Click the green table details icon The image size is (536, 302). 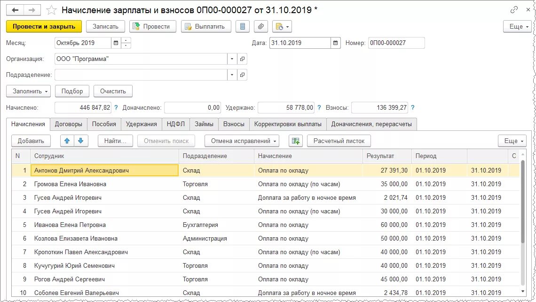296,141
